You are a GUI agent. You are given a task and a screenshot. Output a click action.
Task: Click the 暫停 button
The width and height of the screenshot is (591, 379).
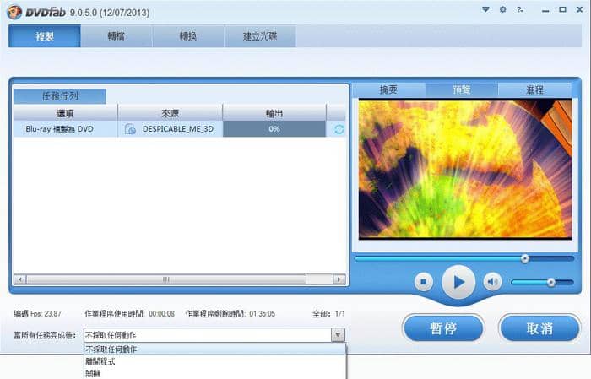[443, 328]
